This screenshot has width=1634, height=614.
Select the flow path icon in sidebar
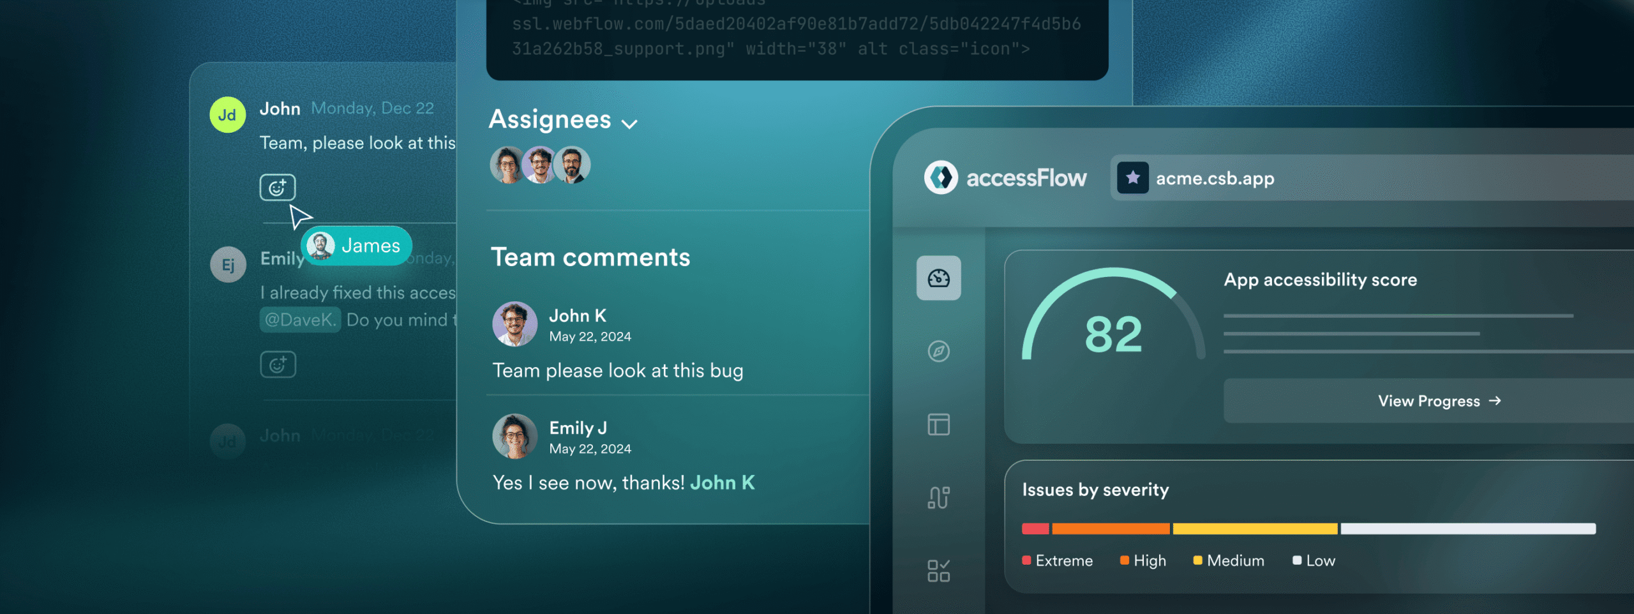[x=938, y=497]
